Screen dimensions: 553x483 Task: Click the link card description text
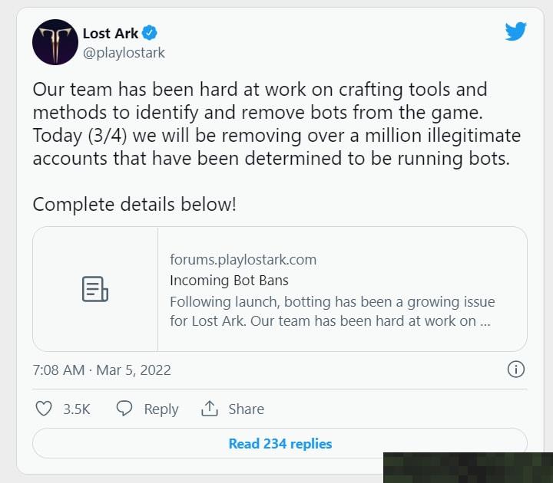tap(333, 311)
